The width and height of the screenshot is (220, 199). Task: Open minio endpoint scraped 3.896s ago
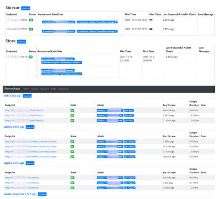(x=31, y=142)
